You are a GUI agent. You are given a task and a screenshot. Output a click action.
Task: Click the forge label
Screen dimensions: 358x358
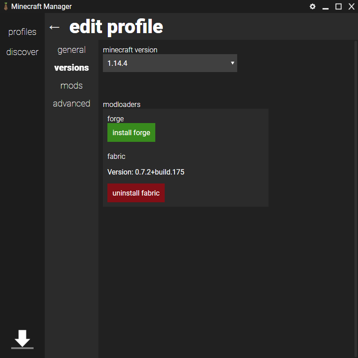tap(115, 119)
